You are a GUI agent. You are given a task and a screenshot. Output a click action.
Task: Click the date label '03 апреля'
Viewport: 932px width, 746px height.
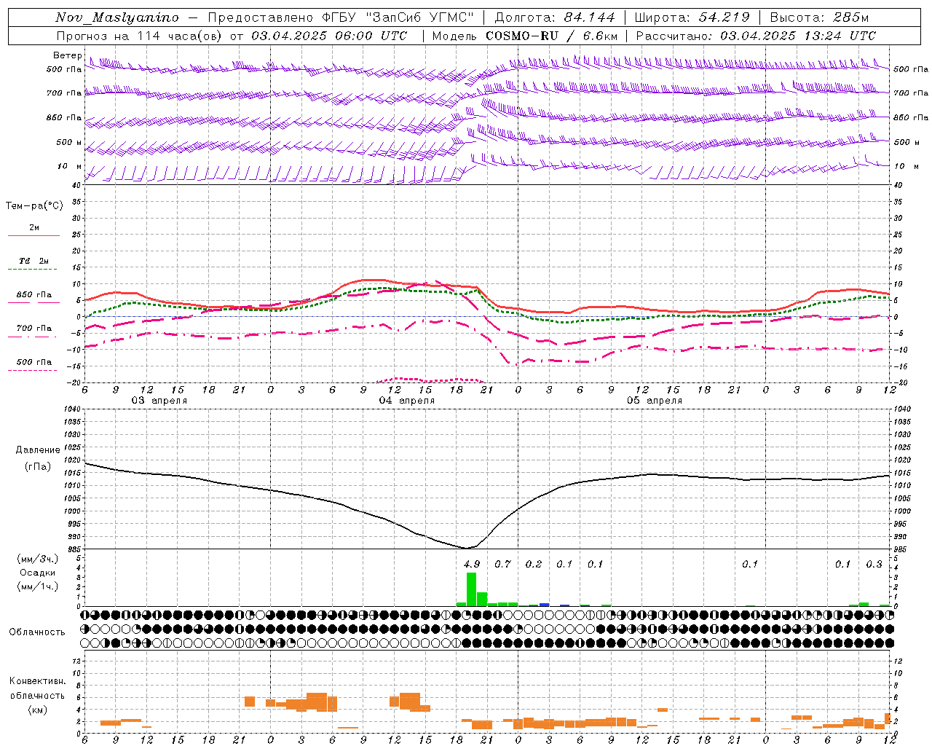159,401
